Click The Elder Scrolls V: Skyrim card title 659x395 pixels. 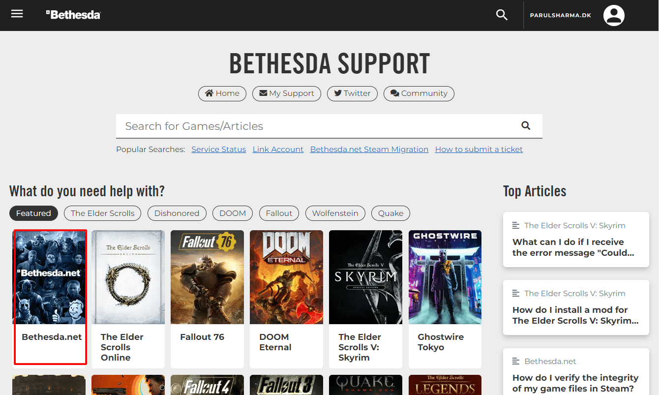[x=360, y=347]
